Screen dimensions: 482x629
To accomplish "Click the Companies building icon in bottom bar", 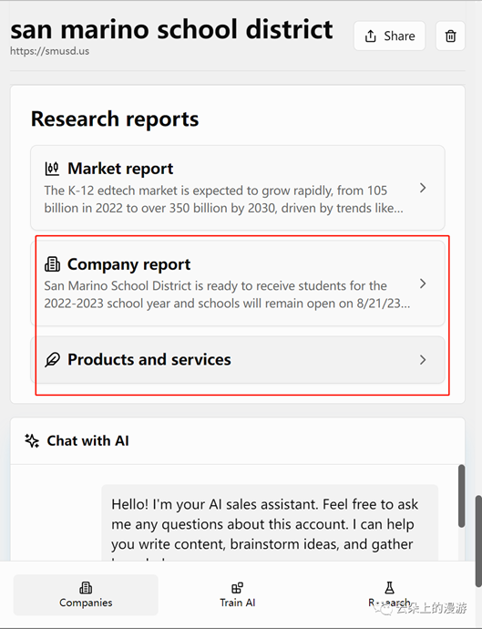I will 86,588.
